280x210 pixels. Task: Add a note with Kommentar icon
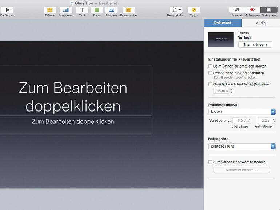128,10
